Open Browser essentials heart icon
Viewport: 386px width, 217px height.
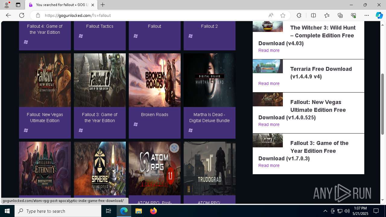pyautogui.click(x=353, y=15)
